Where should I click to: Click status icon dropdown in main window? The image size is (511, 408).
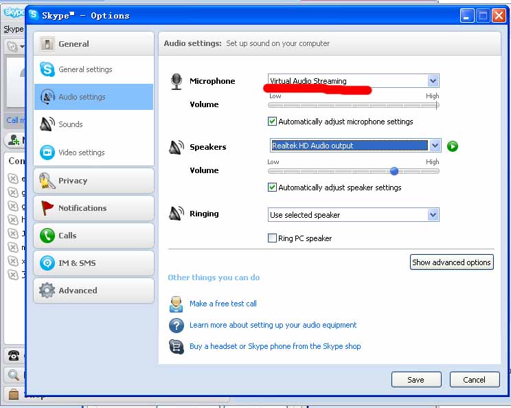pyautogui.click(x=15, y=47)
